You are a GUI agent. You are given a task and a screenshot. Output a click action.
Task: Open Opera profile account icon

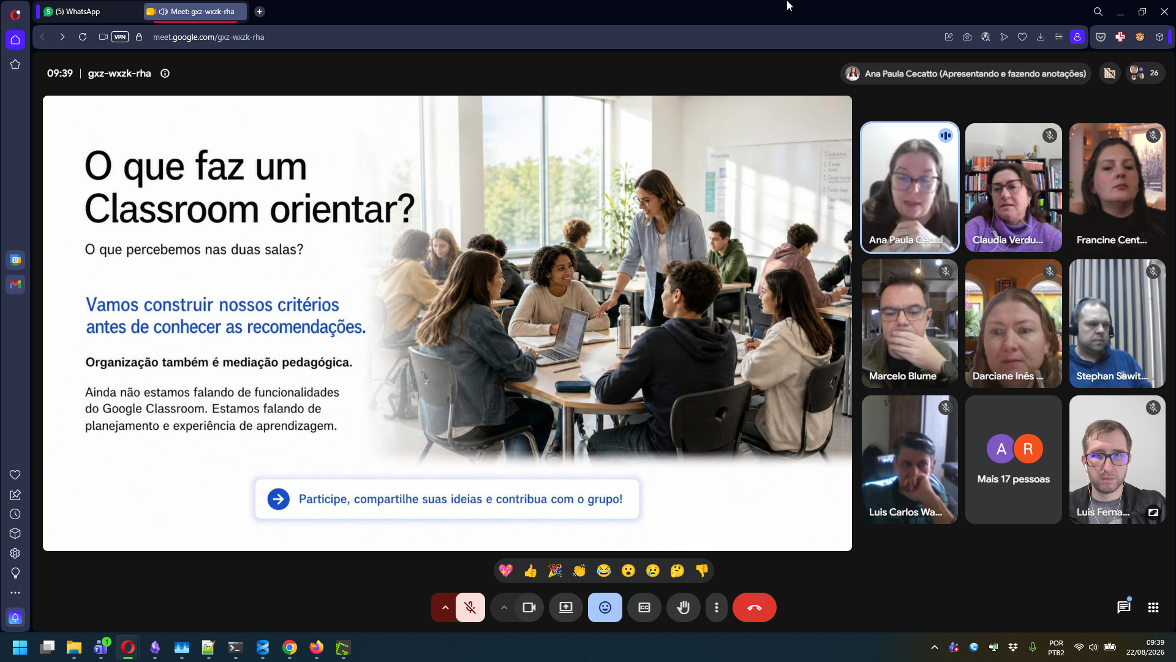[x=1077, y=37]
